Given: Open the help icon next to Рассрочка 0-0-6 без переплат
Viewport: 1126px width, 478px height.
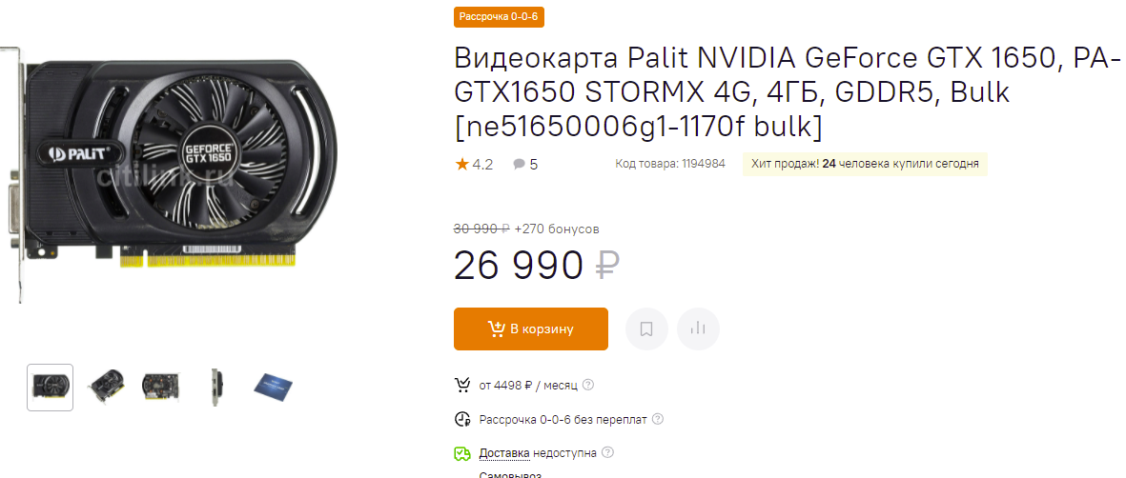Looking at the screenshot, I should coord(658,418).
